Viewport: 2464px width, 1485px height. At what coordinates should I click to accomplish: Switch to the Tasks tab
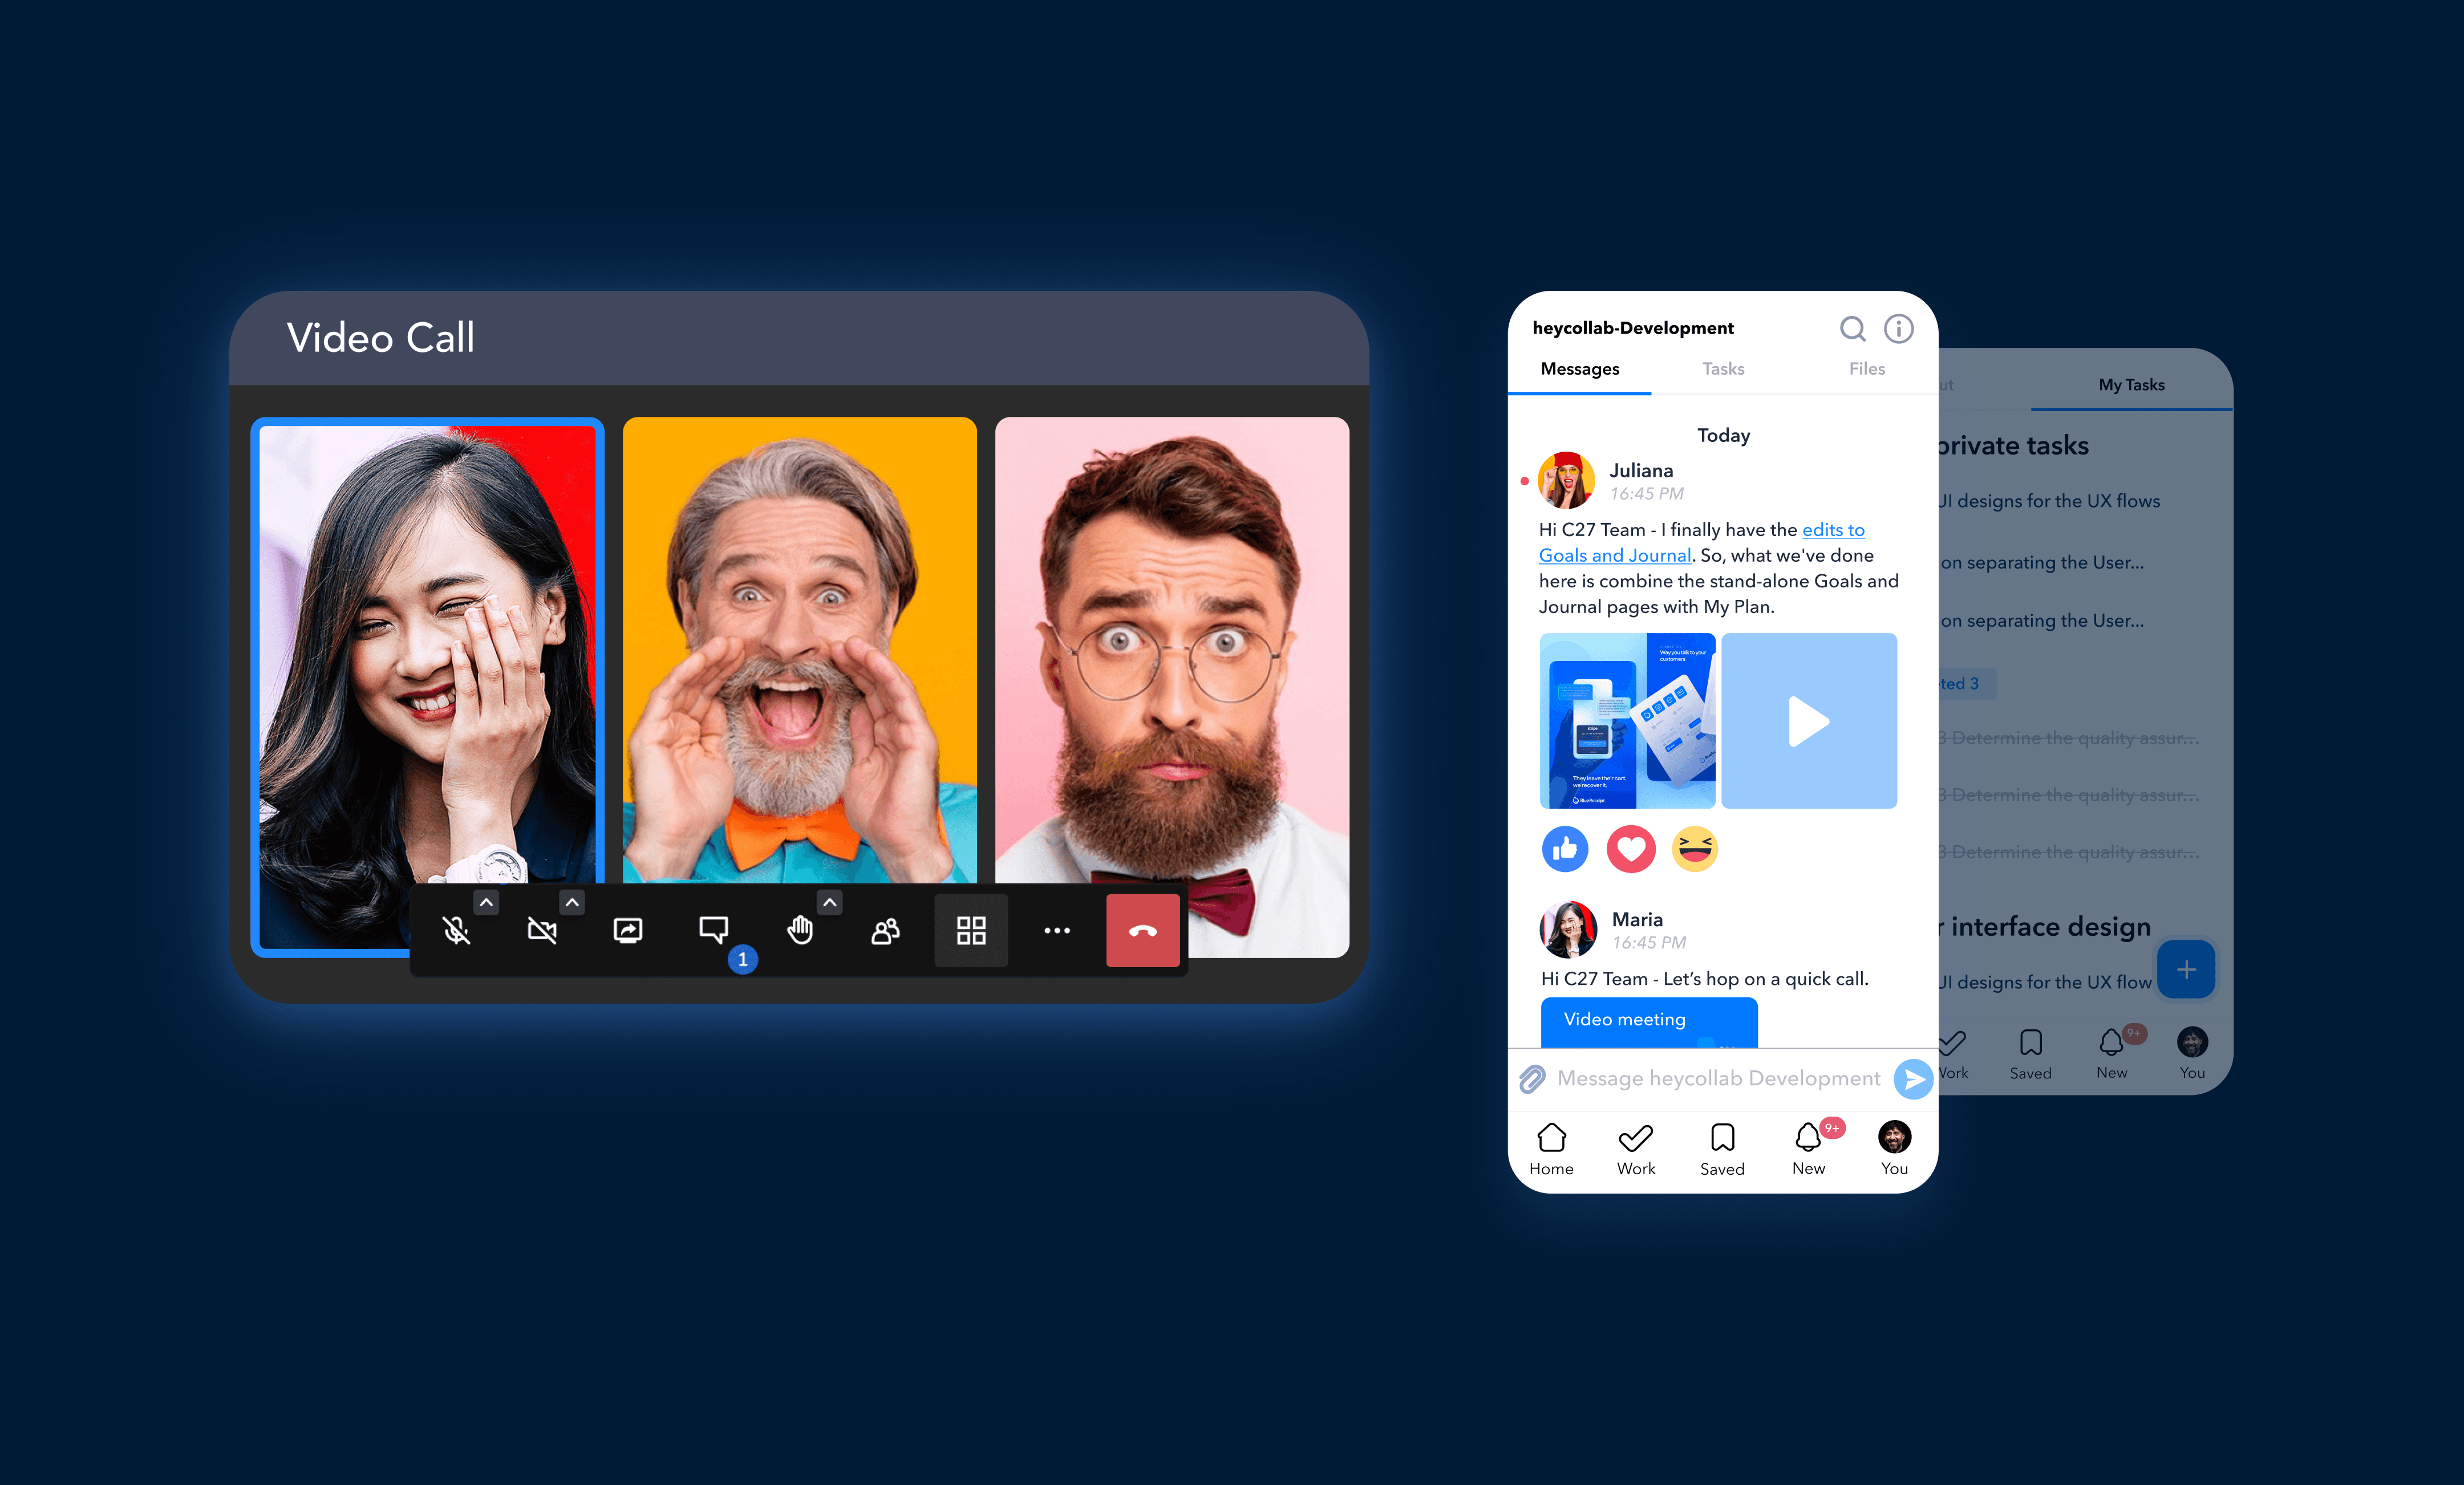tap(1723, 369)
